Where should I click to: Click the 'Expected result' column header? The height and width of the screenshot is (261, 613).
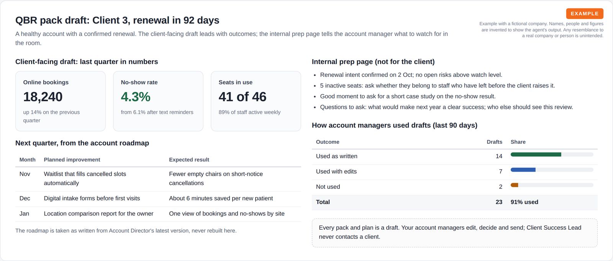pos(189,160)
